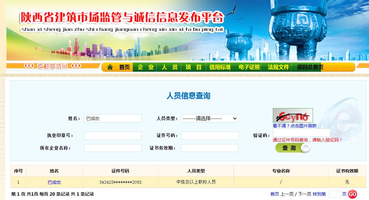
Task: Open the 电子证照 page
Action: [249, 67]
